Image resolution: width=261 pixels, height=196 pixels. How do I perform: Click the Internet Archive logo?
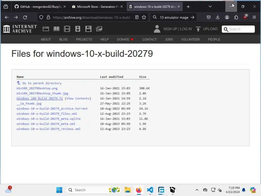point(20,29)
